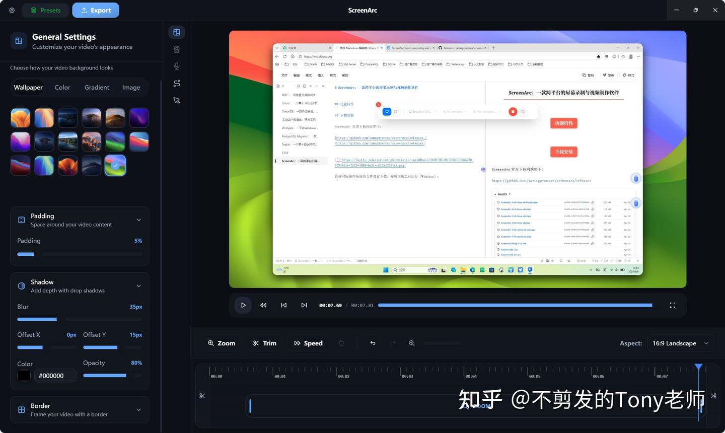This screenshot has width=725, height=433.
Task: Edit the #000000 shadow color field
Action: click(55, 376)
